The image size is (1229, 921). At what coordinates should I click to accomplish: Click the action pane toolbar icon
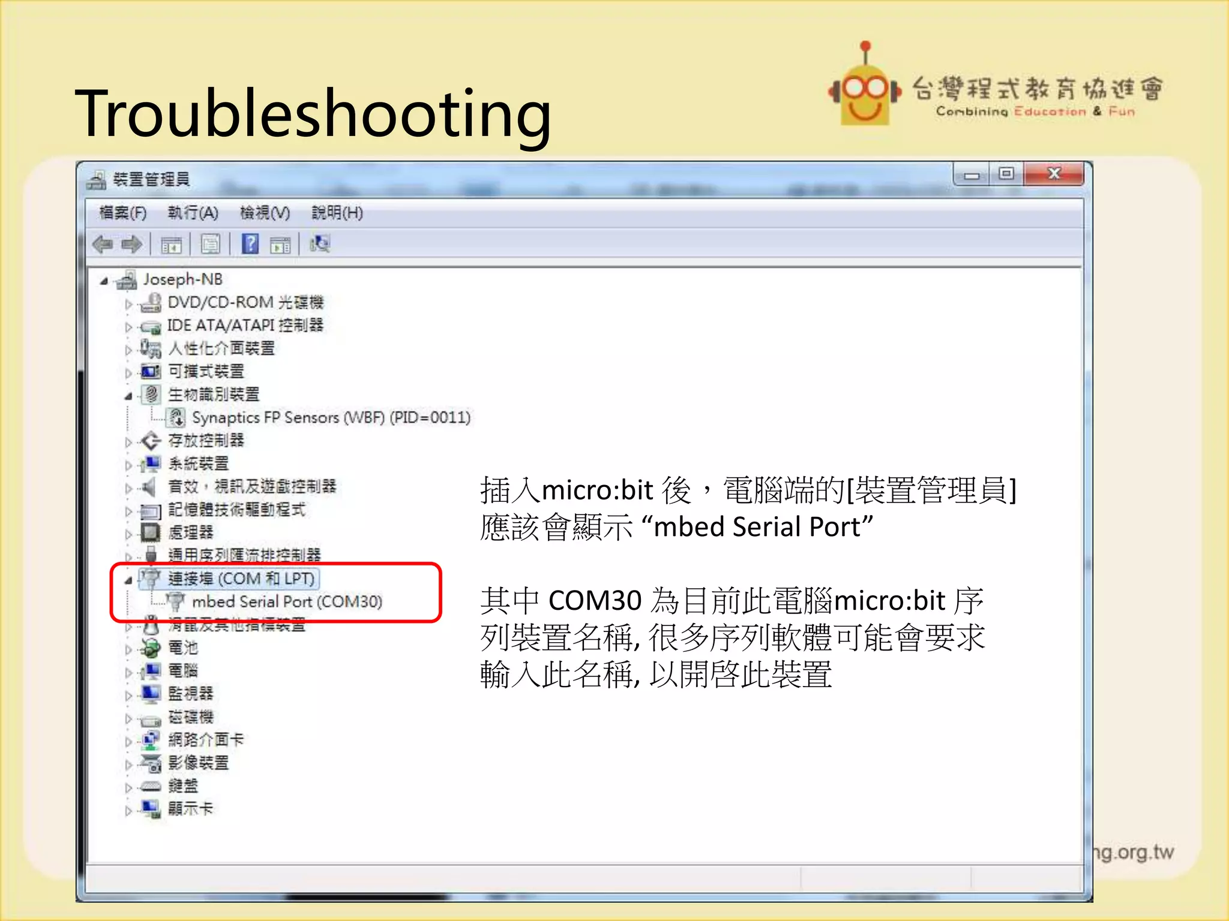[x=280, y=245]
